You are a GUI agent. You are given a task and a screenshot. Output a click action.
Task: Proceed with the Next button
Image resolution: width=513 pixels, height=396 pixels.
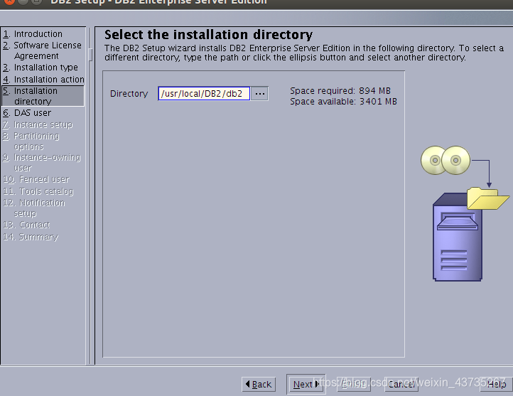pyautogui.click(x=306, y=384)
